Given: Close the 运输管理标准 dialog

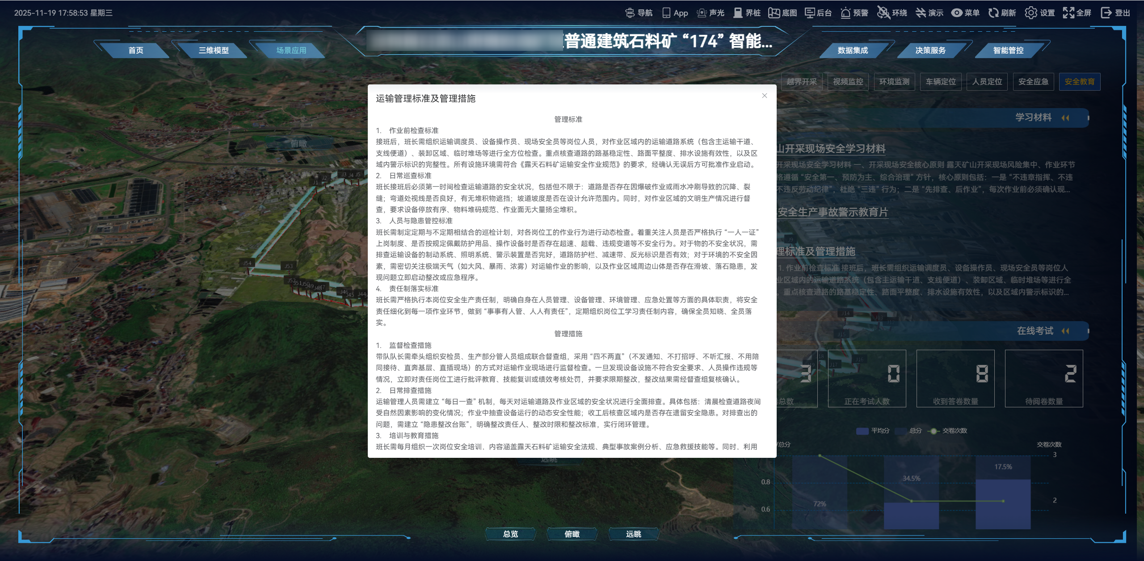Looking at the screenshot, I should click(765, 96).
